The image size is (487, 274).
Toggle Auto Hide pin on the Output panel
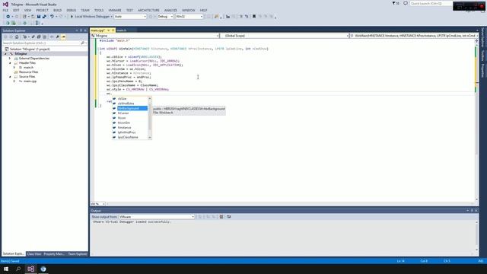click(472, 211)
